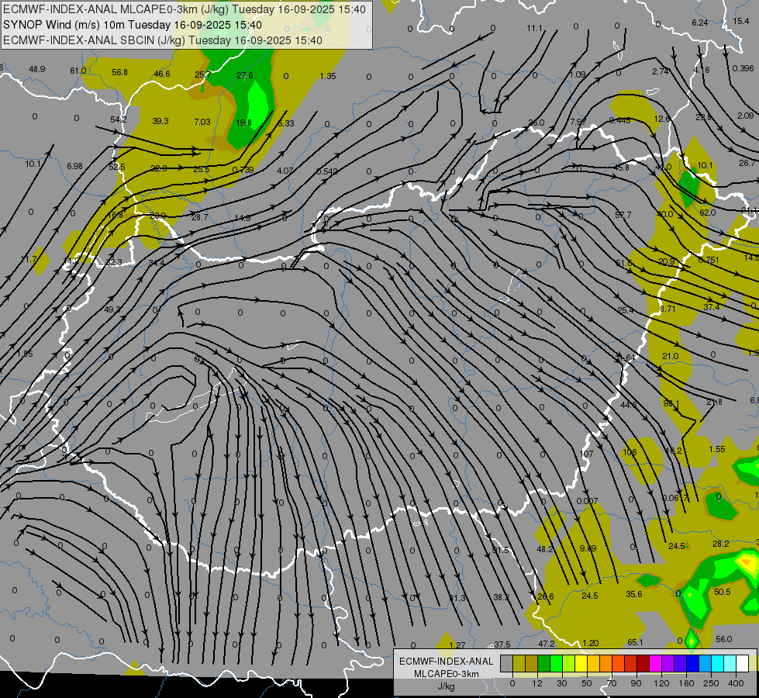This screenshot has width=759, height=698.
Task: Click the map value 56.8
Action: [x=119, y=72]
